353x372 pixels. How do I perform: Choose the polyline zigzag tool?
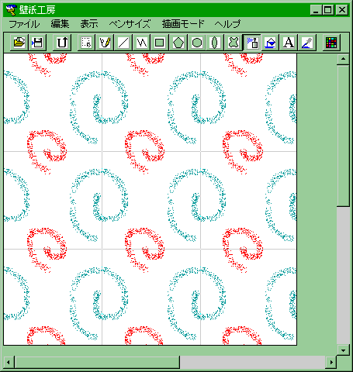tap(142, 43)
